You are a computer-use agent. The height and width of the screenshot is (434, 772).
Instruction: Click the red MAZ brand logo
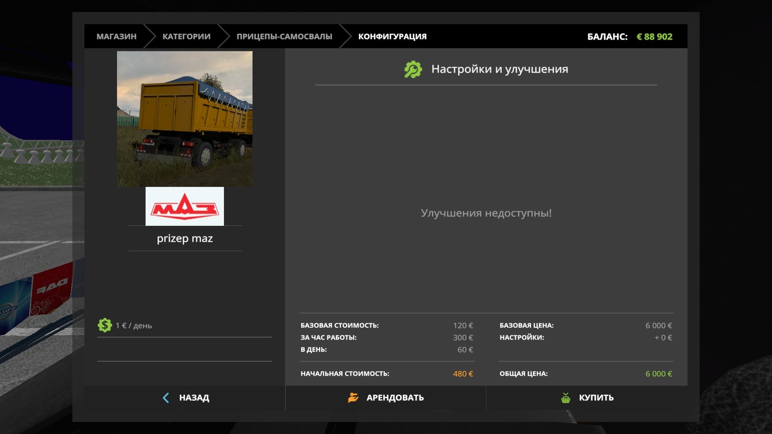(x=184, y=207)
